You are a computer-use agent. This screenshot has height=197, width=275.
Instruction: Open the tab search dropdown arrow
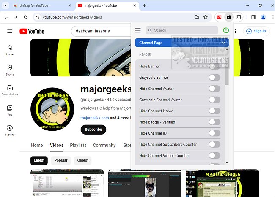pyautogui.click(x=5, y=5)
